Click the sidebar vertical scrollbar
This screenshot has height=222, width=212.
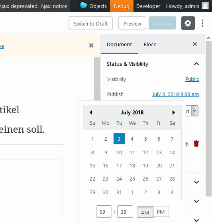[x=208, y=119]
